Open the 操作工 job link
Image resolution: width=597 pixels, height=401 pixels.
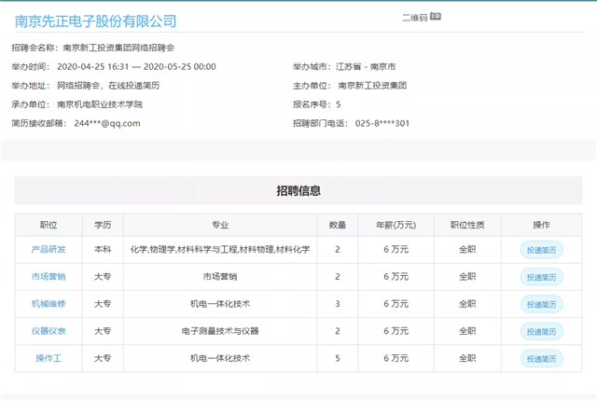[x=49, y=358]
